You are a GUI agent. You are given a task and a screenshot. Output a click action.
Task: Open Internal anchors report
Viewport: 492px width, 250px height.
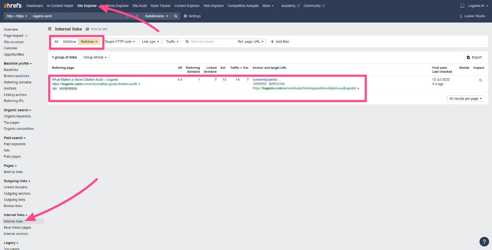(16, 234)
